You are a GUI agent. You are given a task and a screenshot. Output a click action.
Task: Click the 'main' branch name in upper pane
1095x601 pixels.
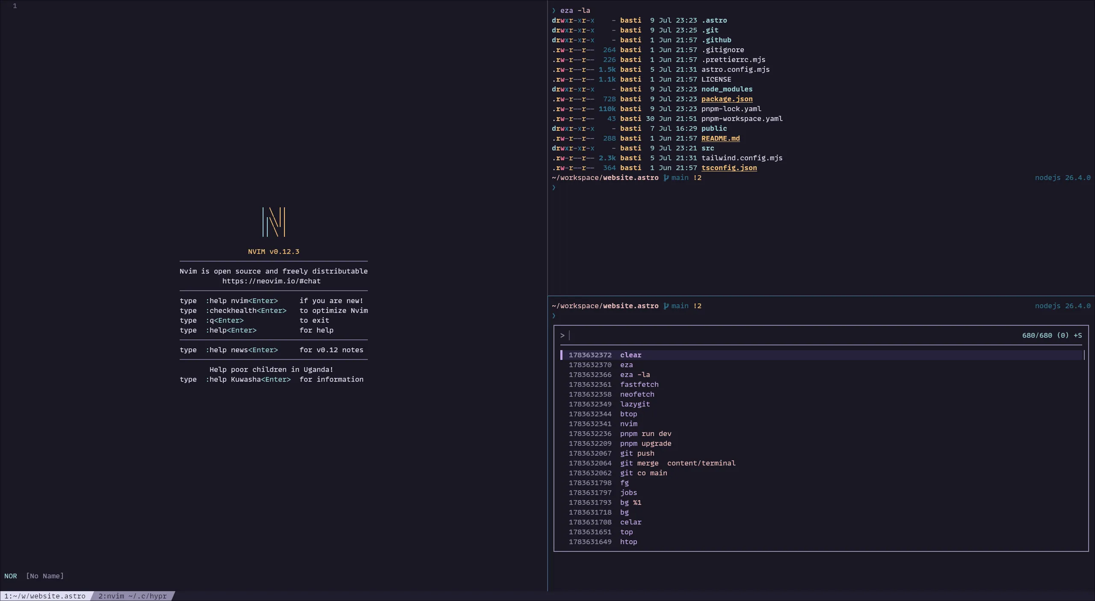(680, 178)
